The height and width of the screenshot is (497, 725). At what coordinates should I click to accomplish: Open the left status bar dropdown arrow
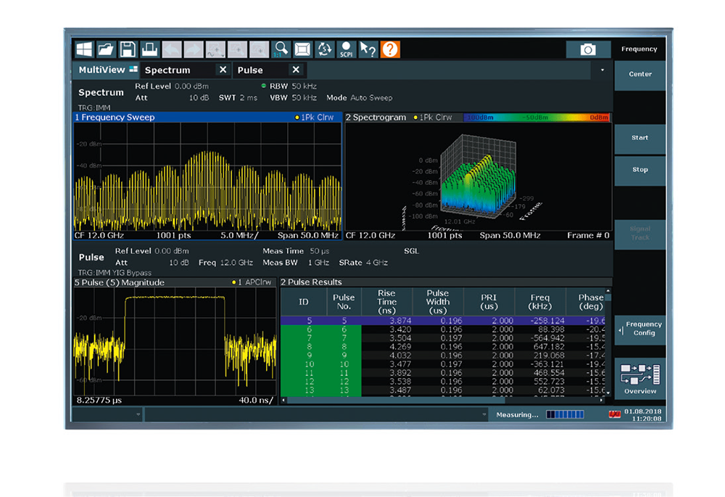(x=138, y=415)
